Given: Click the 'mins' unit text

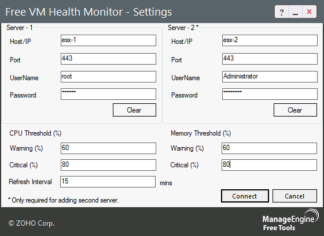Looking at the screenshot, I should [166, 183].
